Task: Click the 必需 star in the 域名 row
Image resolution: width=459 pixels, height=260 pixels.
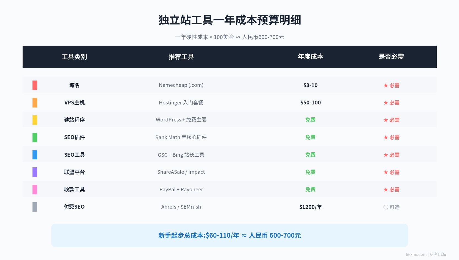Action: click(x=385, y=85)
